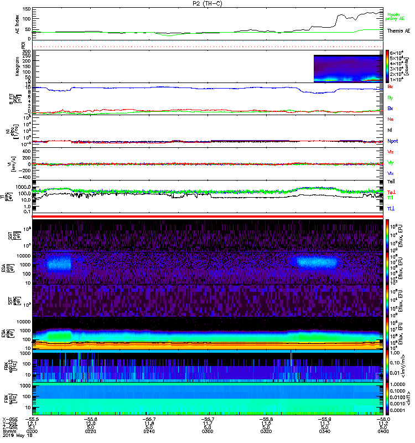Click the Y-GSE value 12.0
The width and height of the screenshot is (415, 443).
(90, 424)
